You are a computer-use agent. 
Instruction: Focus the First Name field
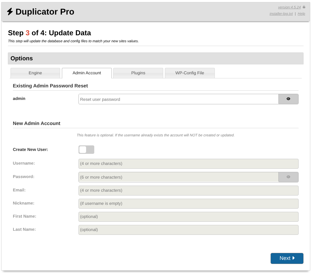pyautogui.click(x=188, y=217)
